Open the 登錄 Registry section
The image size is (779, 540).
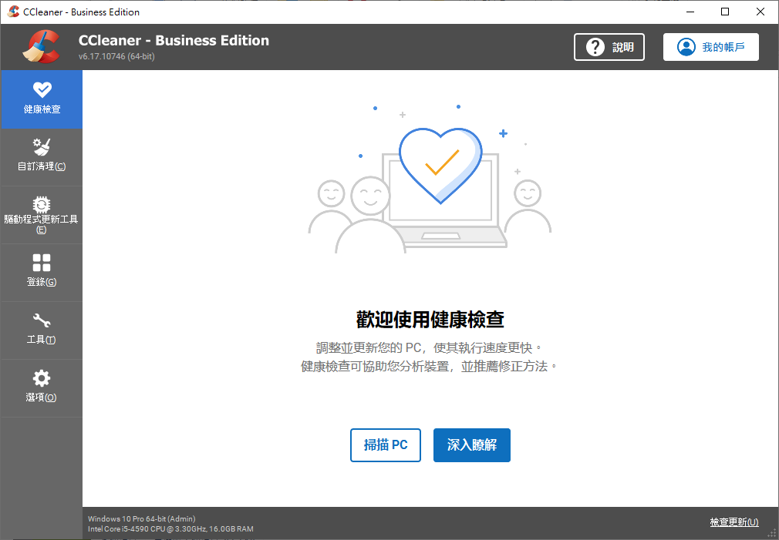pyautogui.click(x=42, y=273)
